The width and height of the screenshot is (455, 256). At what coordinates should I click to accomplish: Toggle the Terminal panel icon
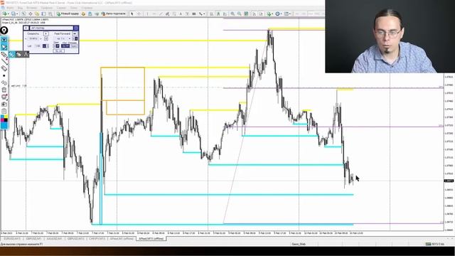pos(43,14)
